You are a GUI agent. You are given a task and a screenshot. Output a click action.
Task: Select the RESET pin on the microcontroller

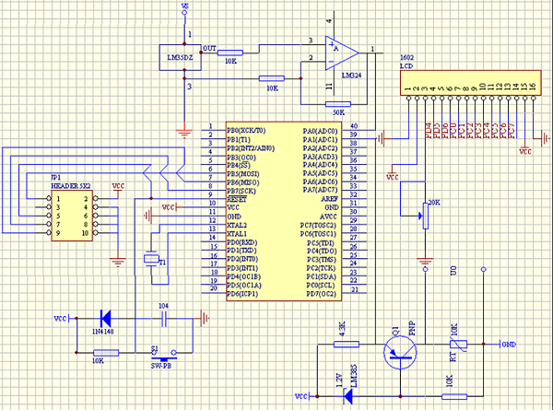point(237,198)
